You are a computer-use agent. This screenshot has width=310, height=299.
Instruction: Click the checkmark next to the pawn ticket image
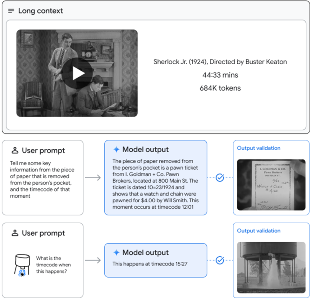(220, 178)
